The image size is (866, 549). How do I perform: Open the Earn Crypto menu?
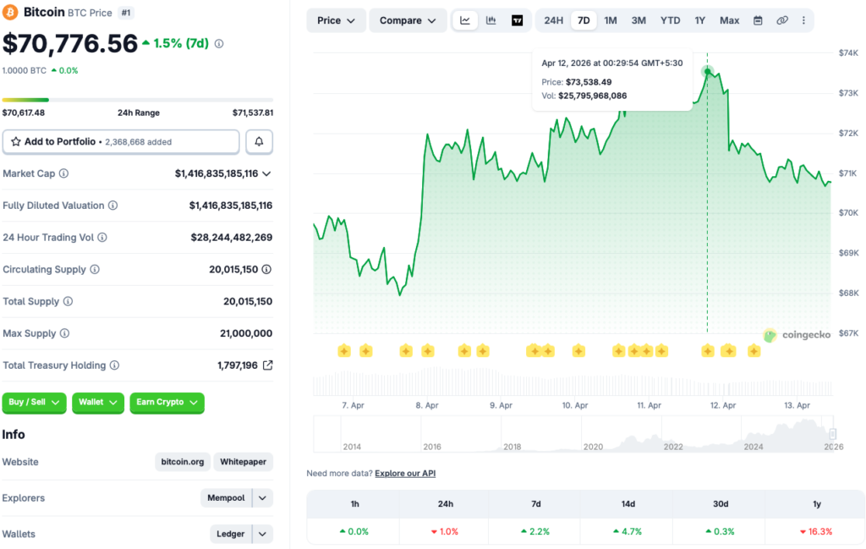click(x=167, y=403)
